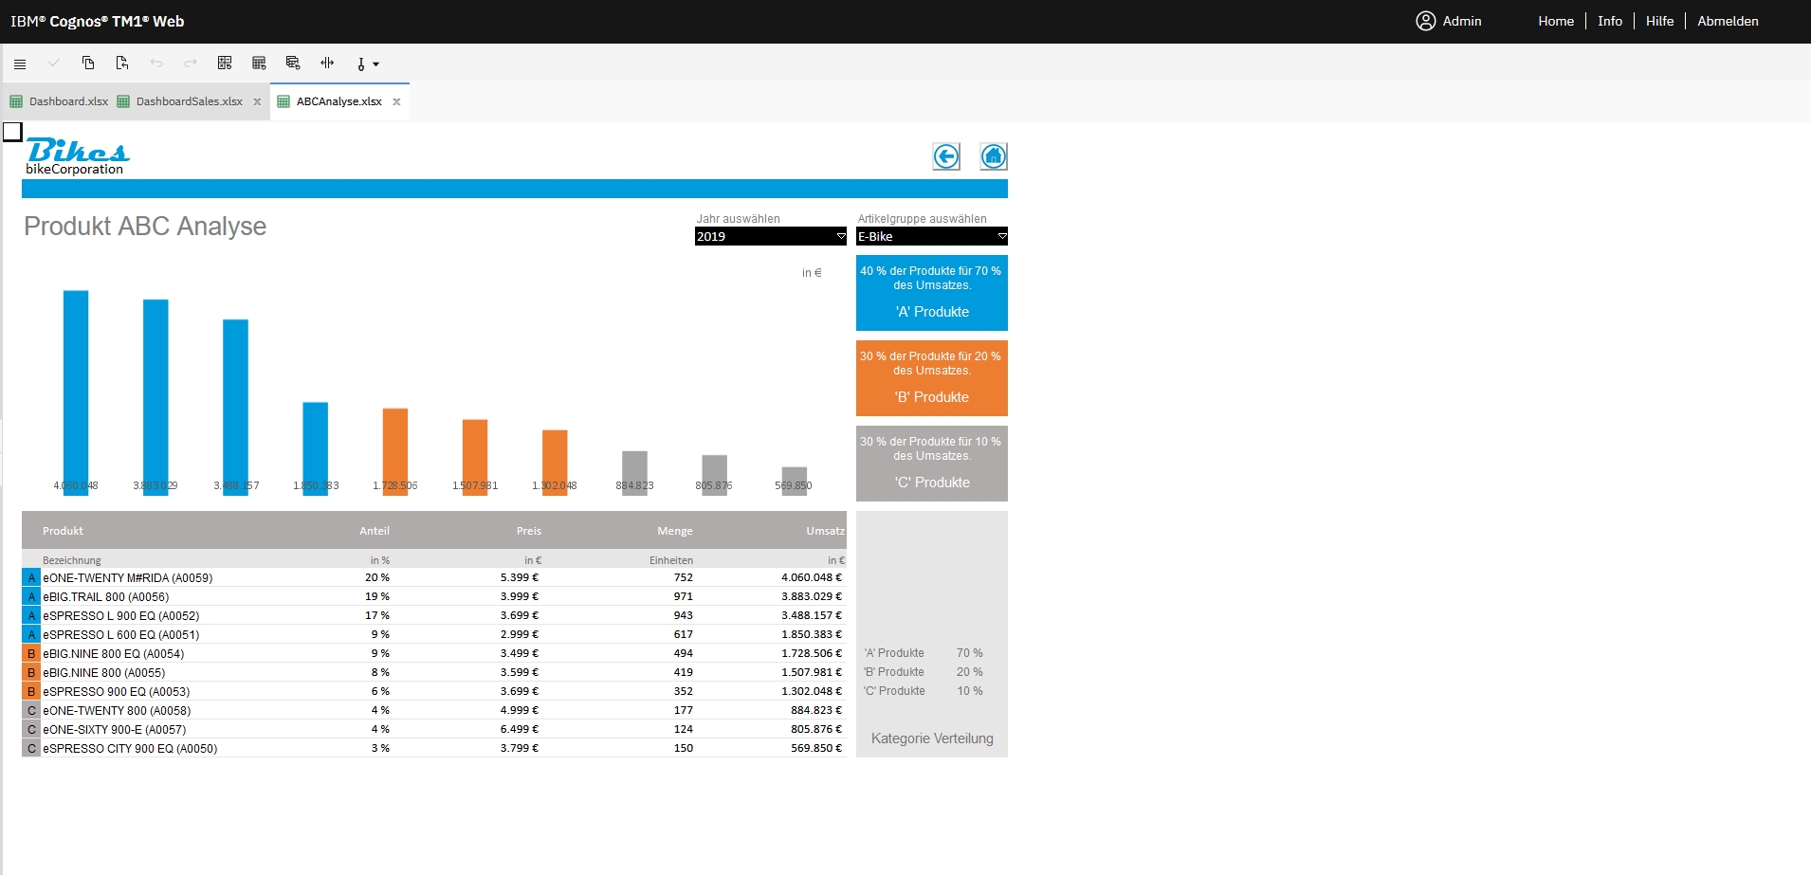The width and height of the screenshot is (1811, 875).
Task: Click the redo arrow icon
Action: [191, 64]
